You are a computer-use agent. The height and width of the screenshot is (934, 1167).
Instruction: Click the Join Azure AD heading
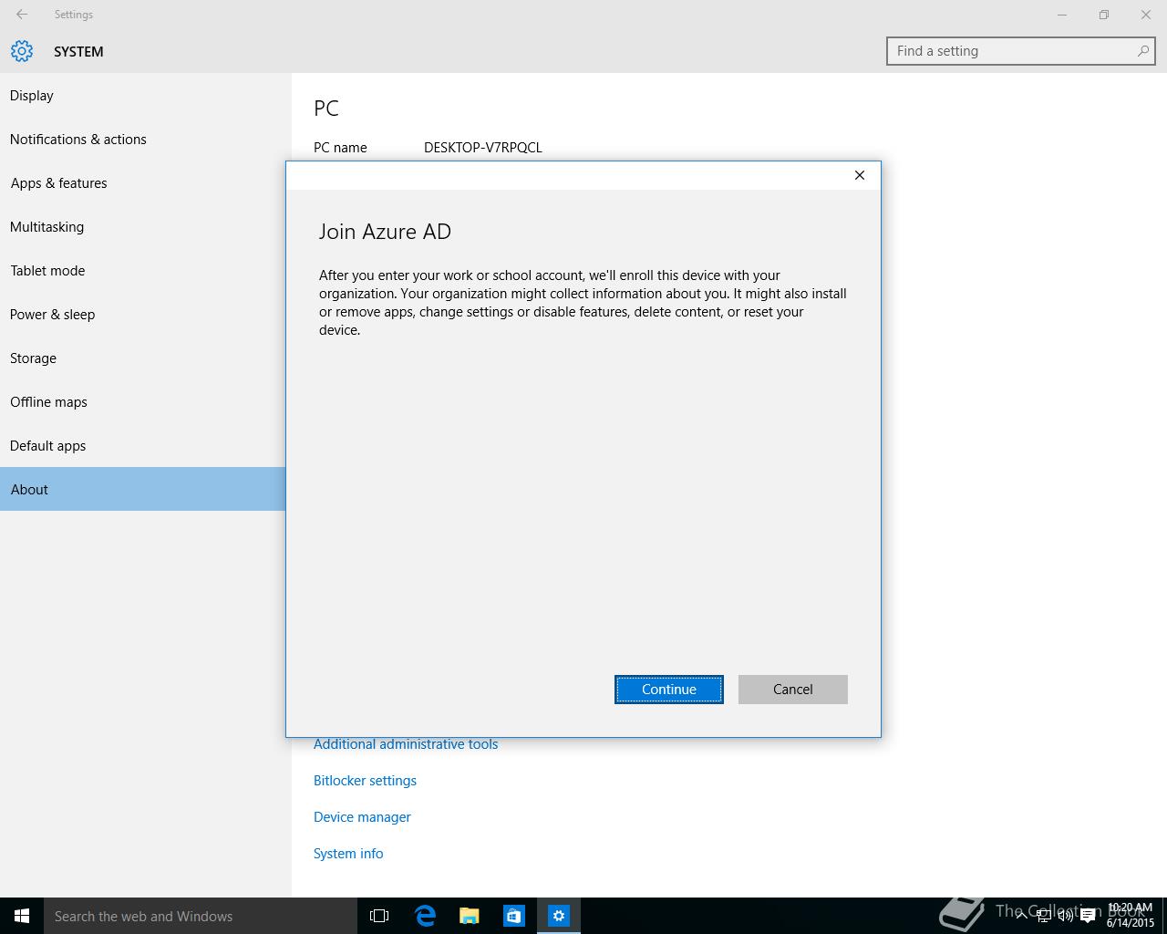(x=385, y=232)
